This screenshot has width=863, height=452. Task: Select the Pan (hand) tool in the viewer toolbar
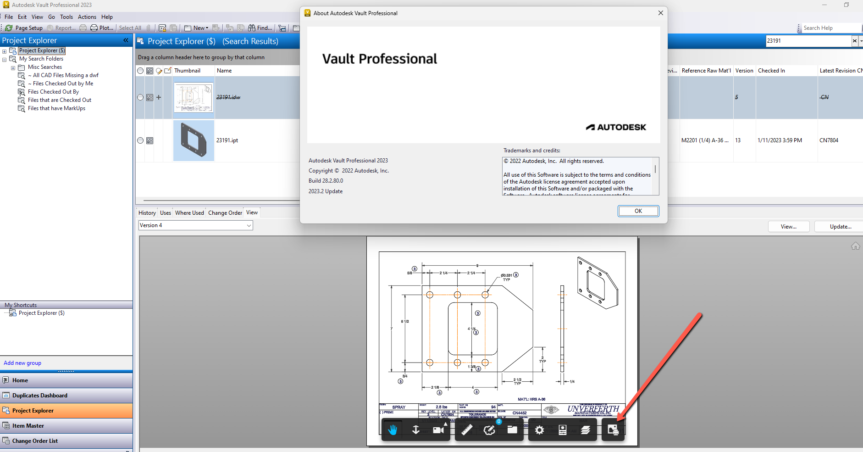(x=393, y=430)
